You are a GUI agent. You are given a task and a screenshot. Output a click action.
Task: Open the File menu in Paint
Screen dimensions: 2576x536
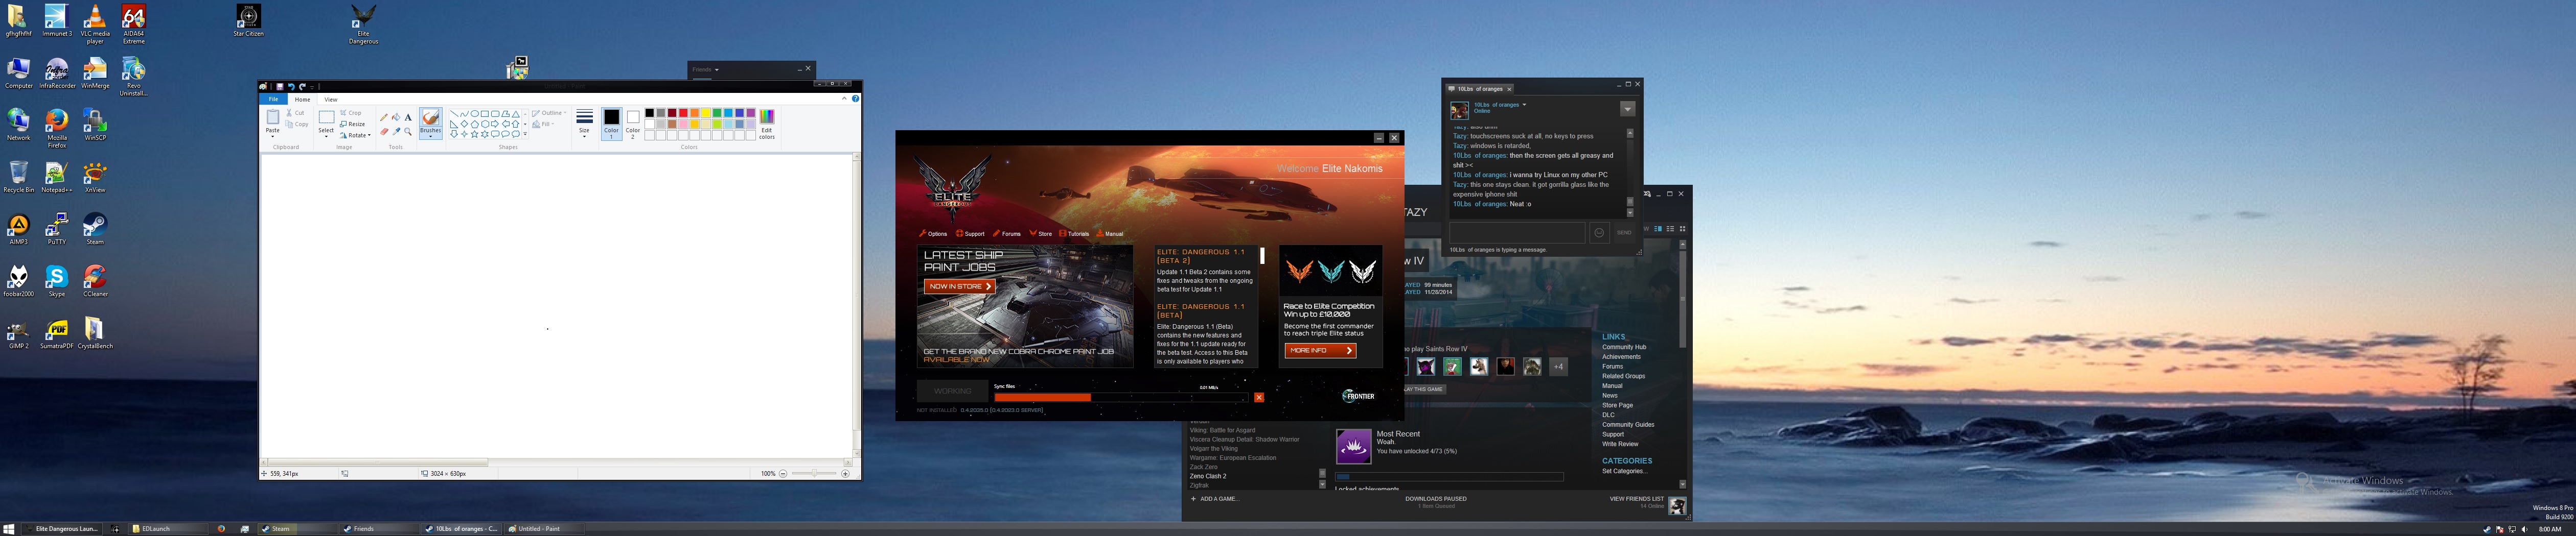click(x=273, y=99)
